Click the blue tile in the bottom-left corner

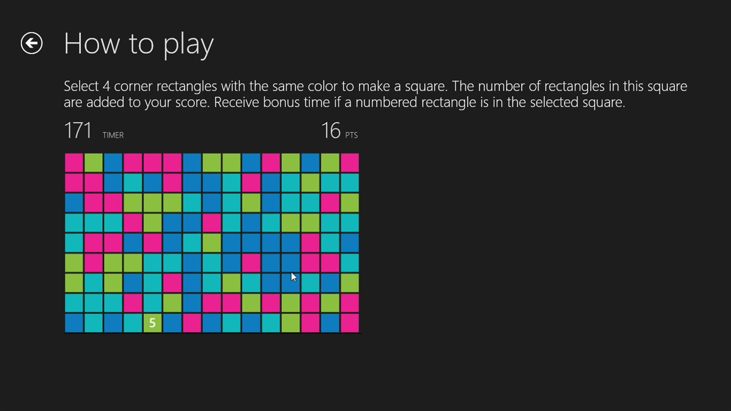(x=74, y=323)
